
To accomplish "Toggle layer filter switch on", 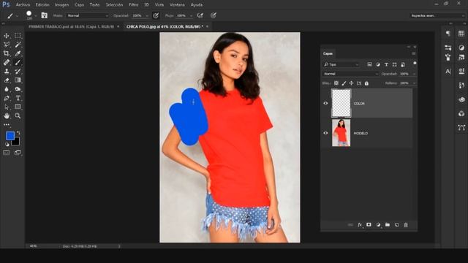I will point(415,64).
